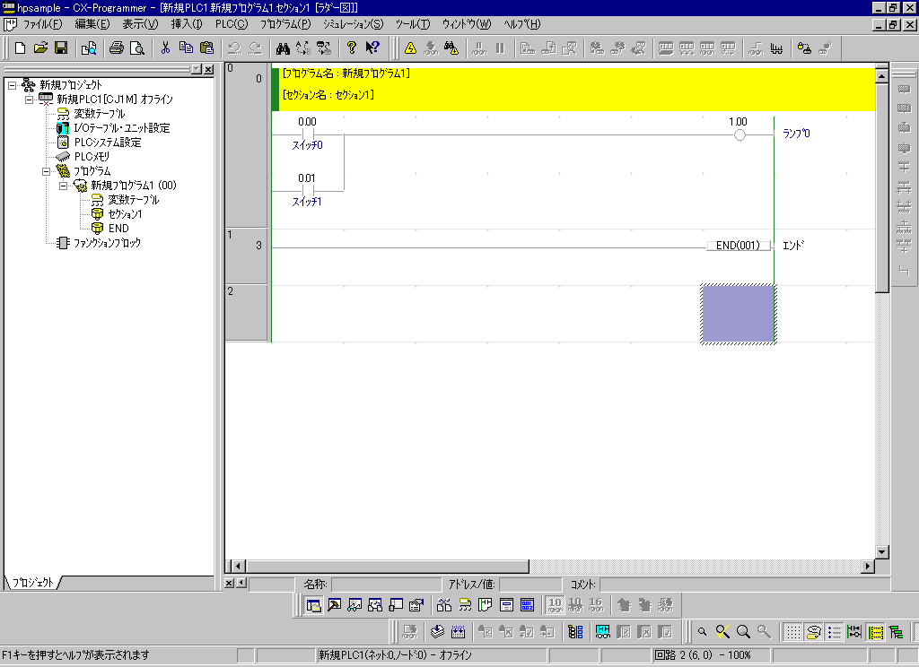Image resolution: width=919 pixels, height=667 pixels.
Task: Paste from clipboard with the Paste icon
Action: 206,48
